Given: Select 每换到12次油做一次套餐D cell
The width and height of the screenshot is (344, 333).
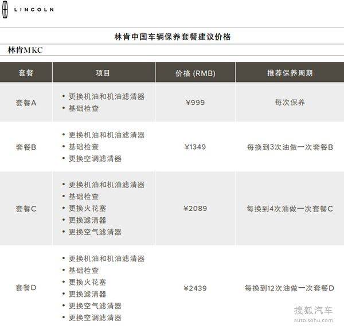Looking at the screenshot, I should tap(290, 288).
